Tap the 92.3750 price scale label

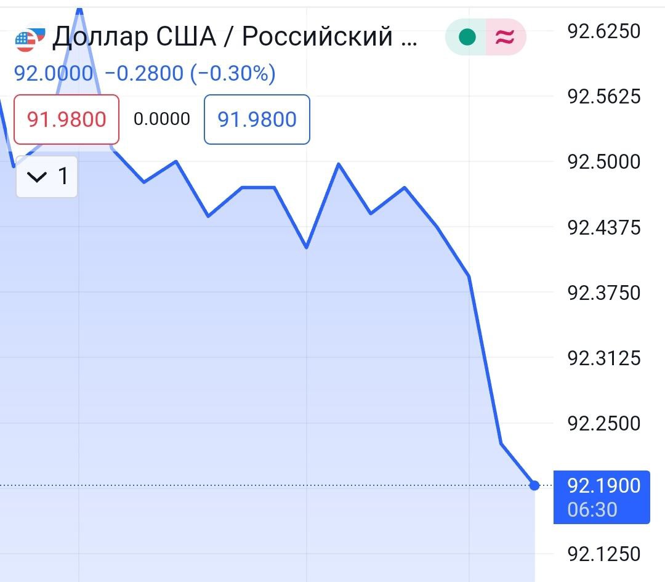[x=603, y=293]
